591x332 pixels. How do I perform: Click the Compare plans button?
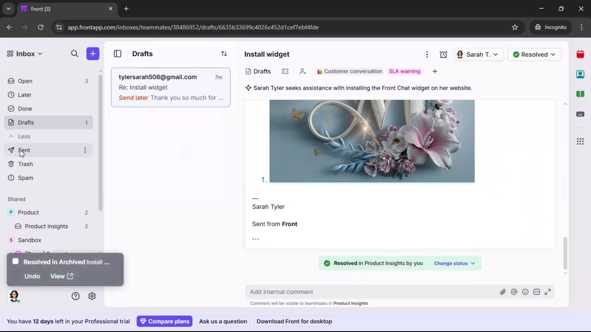(165, 321)
